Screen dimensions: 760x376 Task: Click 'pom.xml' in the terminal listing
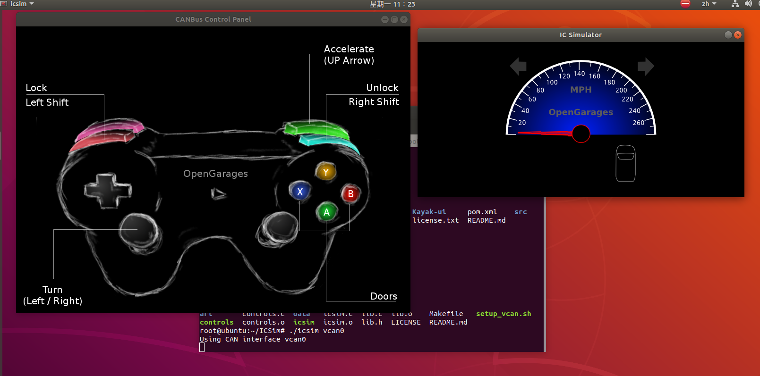[x=482, y=212]
